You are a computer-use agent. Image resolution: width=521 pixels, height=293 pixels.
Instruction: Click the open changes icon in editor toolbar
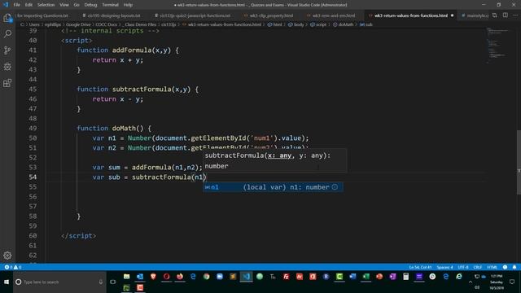(495, 15)
